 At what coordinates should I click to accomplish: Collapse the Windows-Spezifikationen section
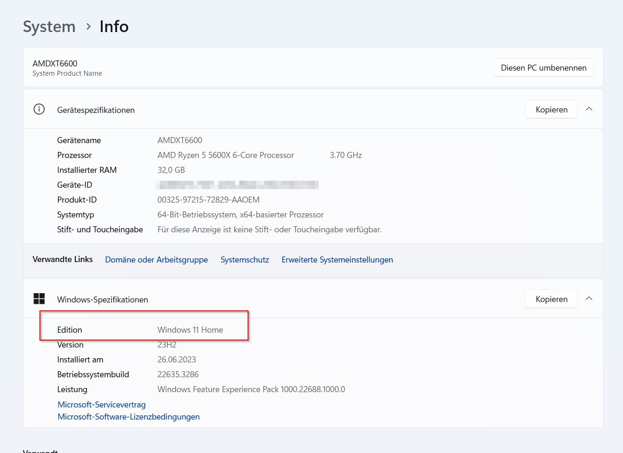(x=589, y=299)
